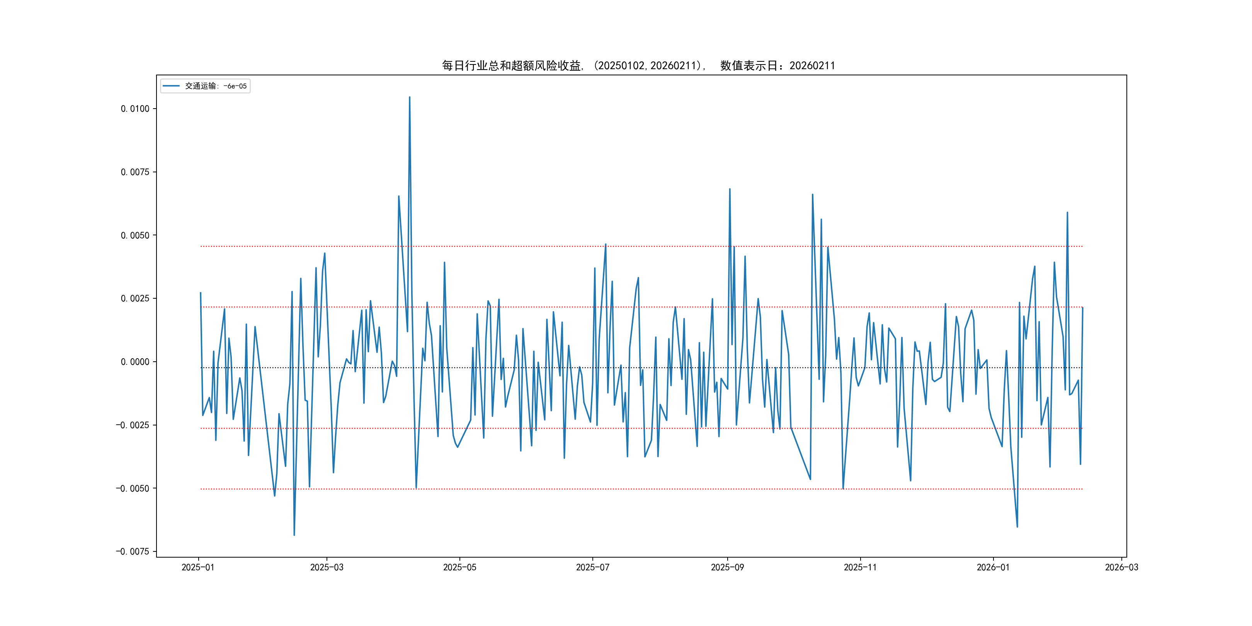Click the 2025-01 x-axis tick label
1252x626 pixels.
198,567
